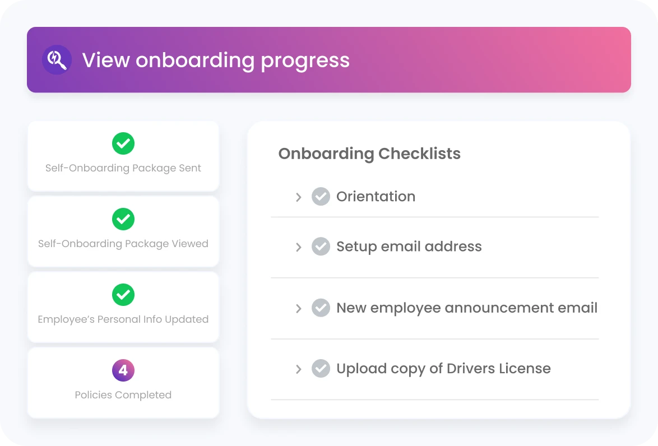Click the green check on Self-Onboarding Package Sent
Image resolution: width=658 pixels, height=446 pixels.
(x=123, y=143)
